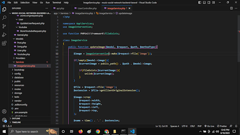This screenshot has height=135, width=240.
Task: Collapse the Services folder
Action: pos(20,62)
